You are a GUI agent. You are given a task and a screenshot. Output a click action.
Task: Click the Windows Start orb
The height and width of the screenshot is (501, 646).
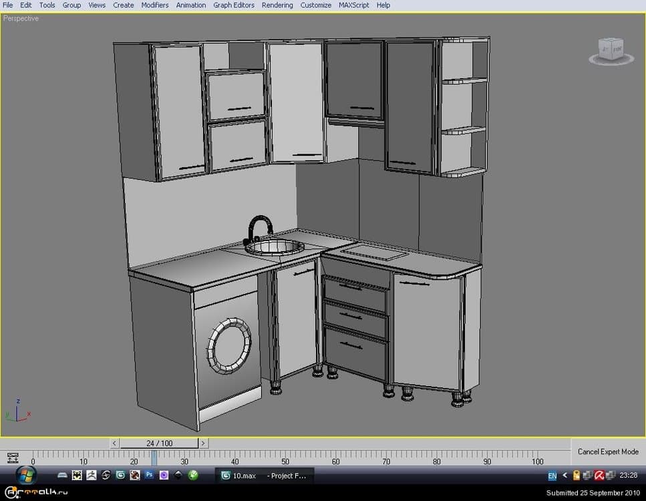point(25,475)
